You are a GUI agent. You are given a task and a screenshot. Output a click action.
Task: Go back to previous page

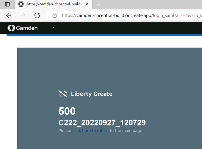(9, 15)
